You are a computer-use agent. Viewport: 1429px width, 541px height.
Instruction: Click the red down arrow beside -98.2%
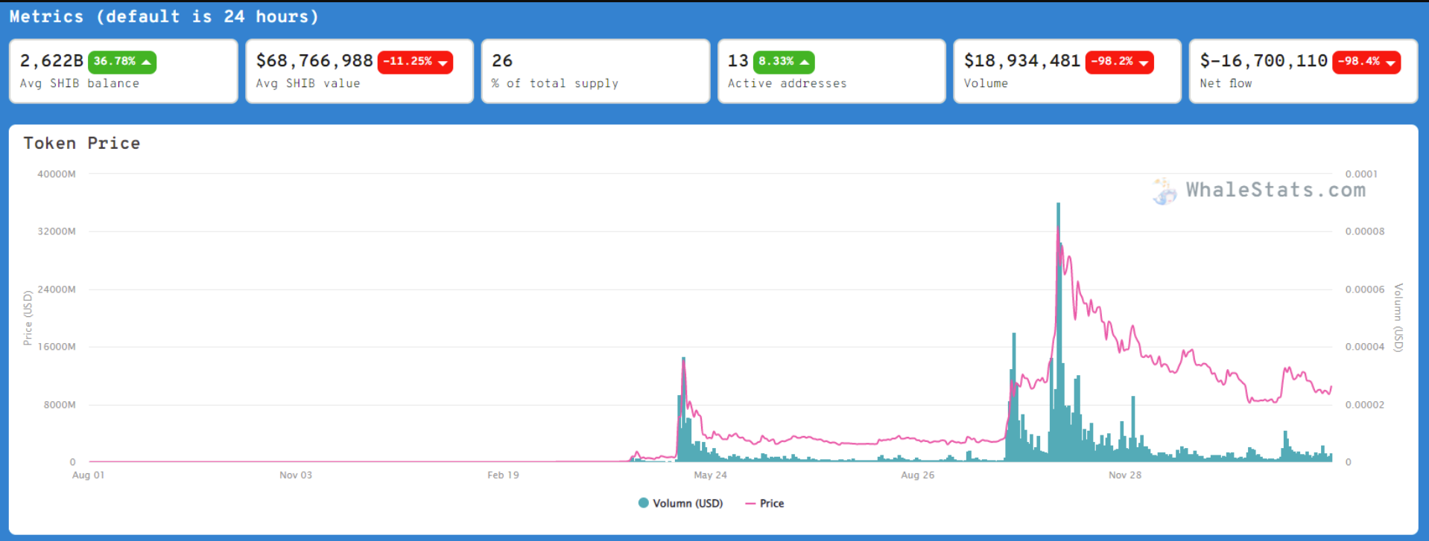[x=1143, y=63]
